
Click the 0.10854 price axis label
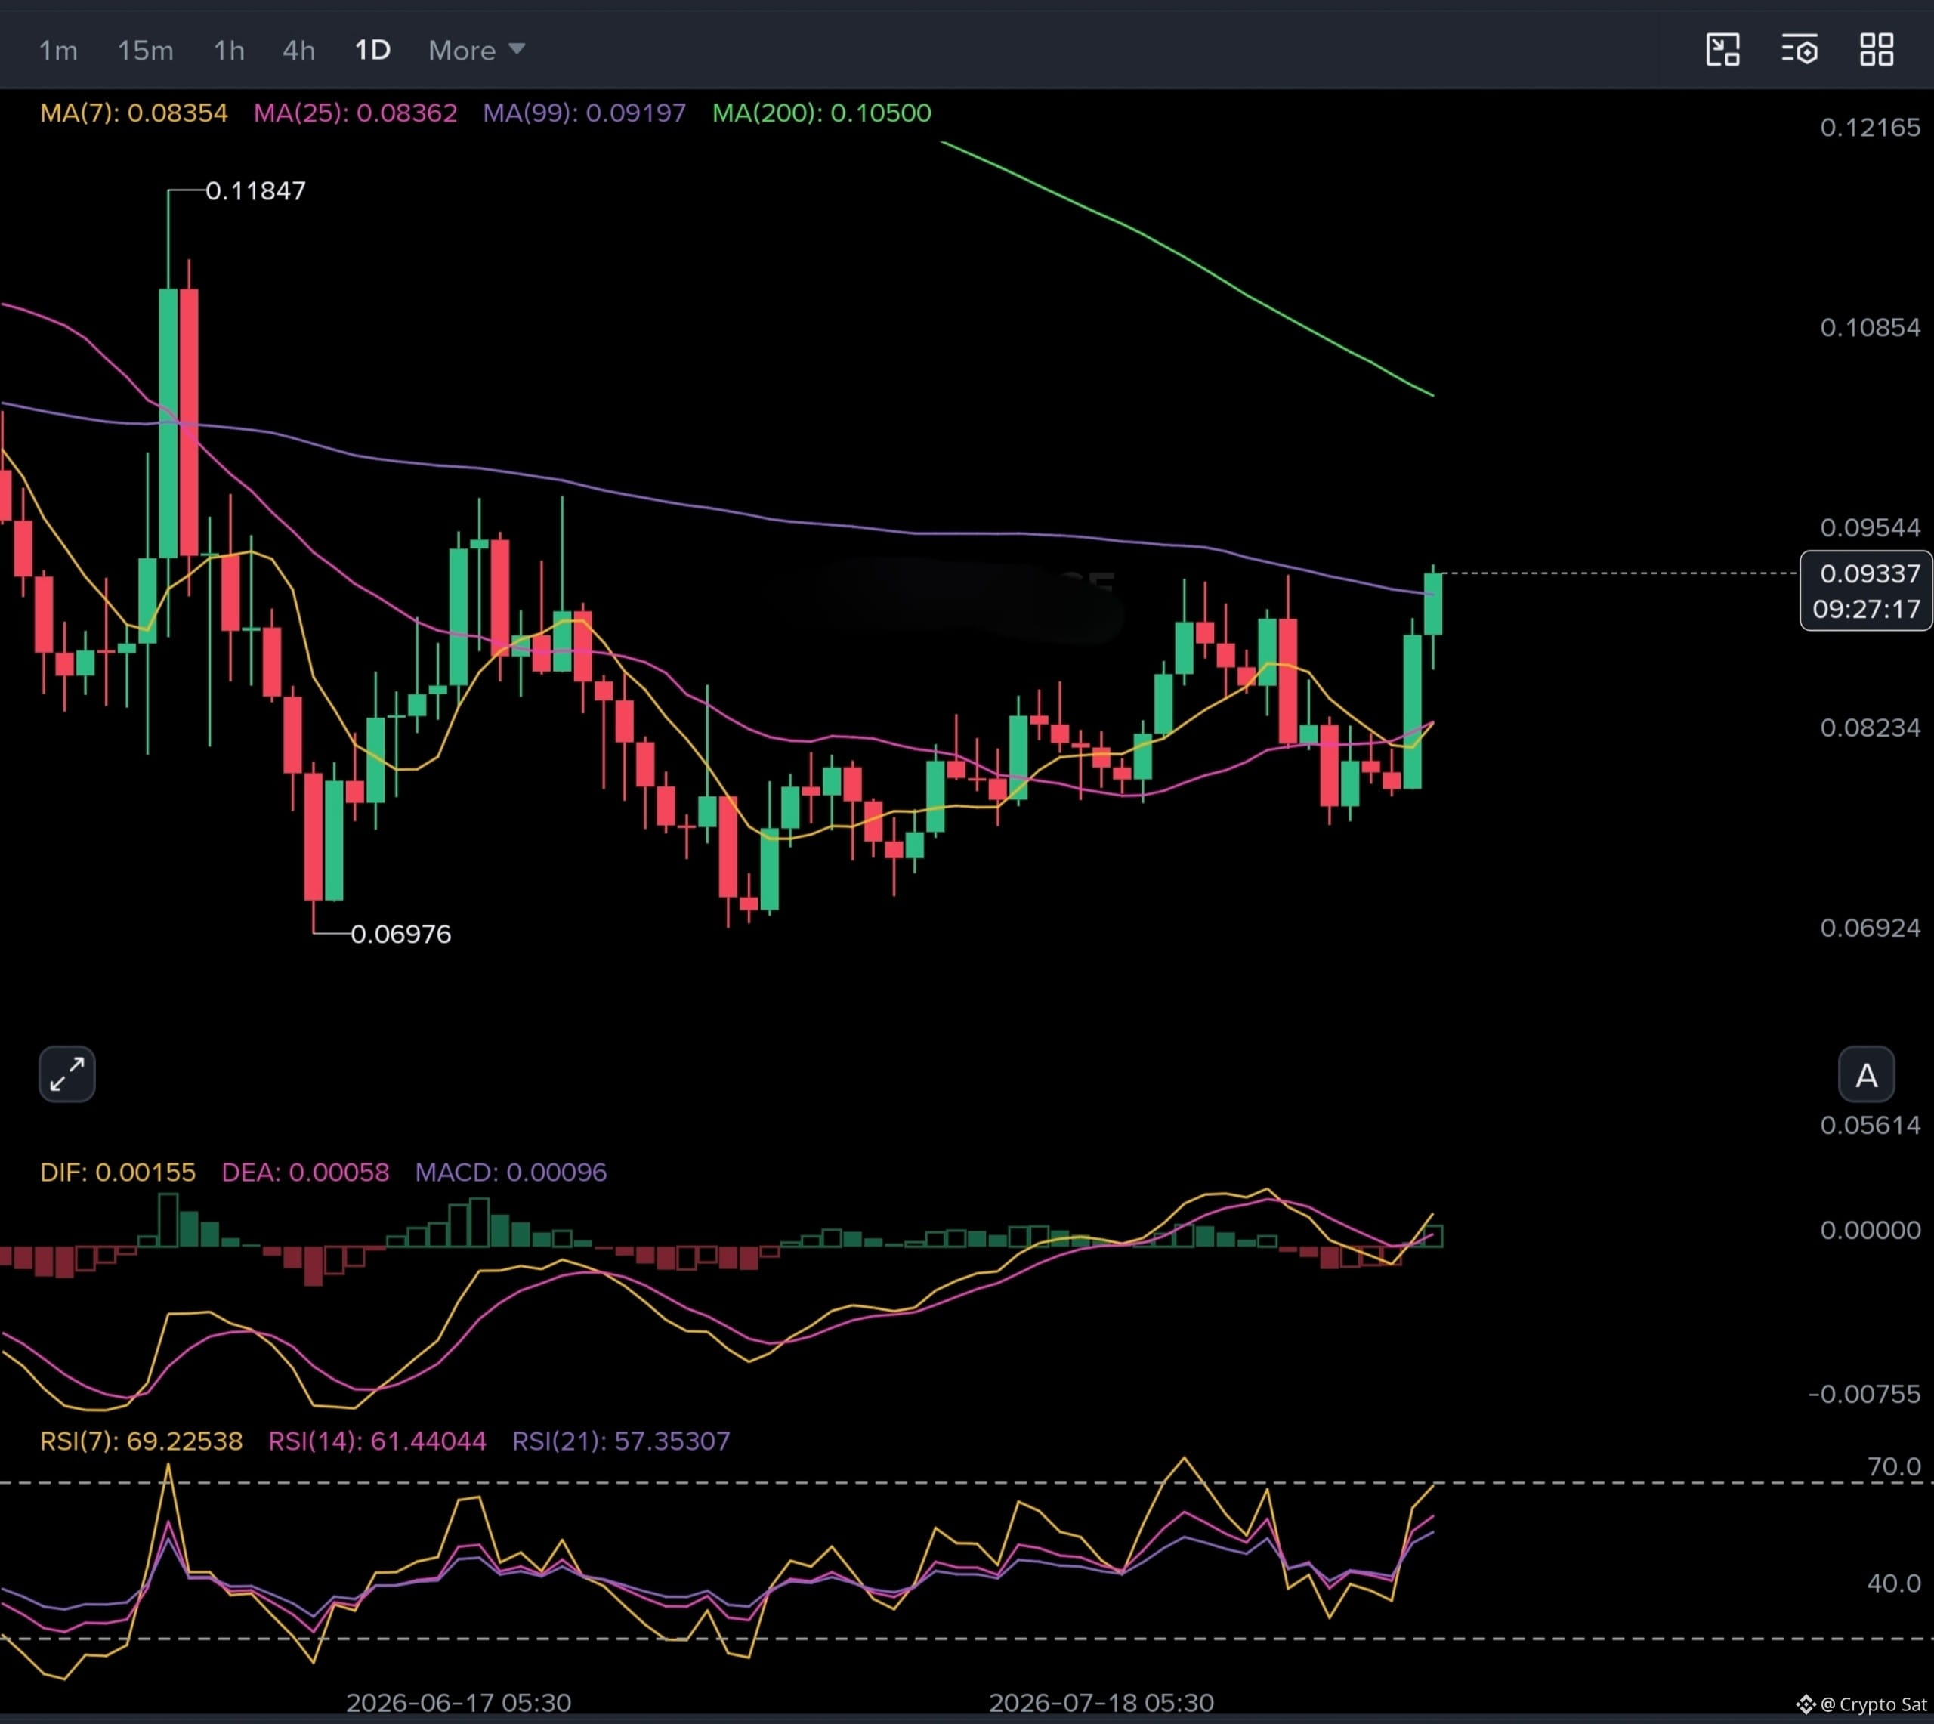coord(1870,327)
